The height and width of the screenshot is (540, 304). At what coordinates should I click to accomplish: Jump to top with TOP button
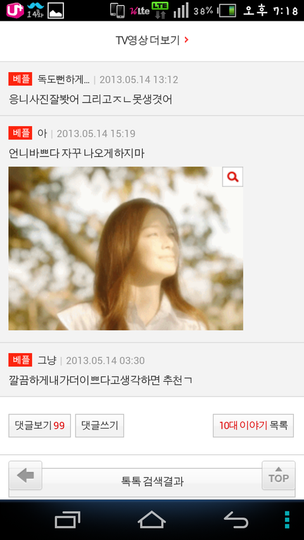click(x=279, y=475)
